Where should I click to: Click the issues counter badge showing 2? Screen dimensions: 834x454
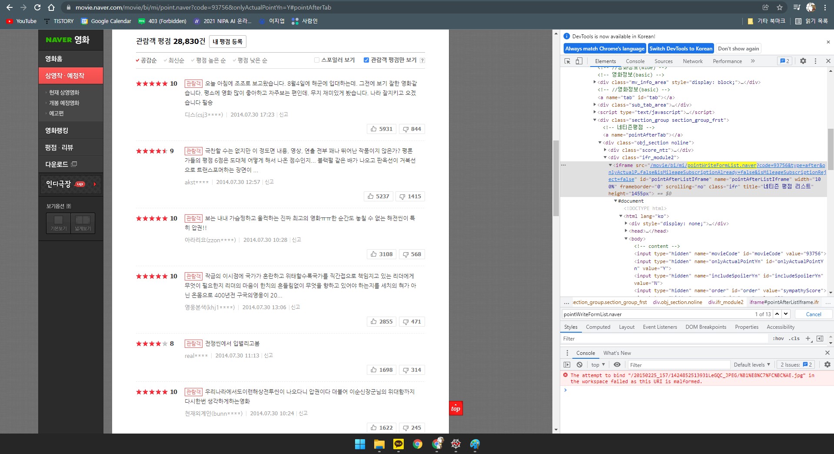click(x=785, y=61)
